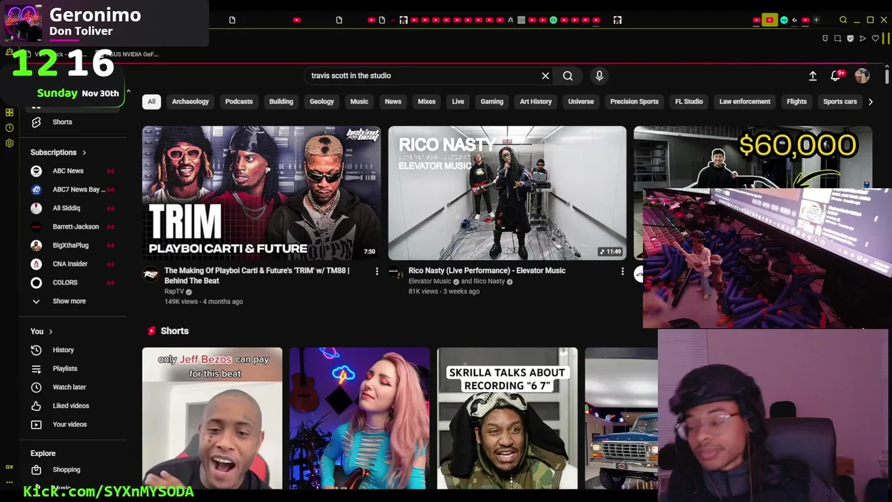The image size is (892, 502).
Task: Open a new tab with plus icon
Action: (816, 20)
